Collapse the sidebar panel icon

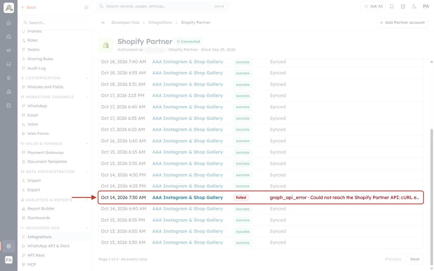tap(86, 8)
